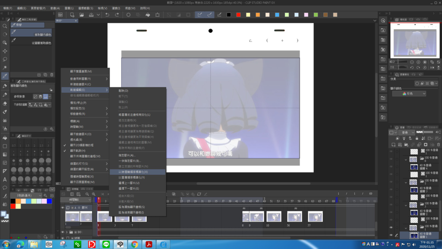Open CLIP STUDIO launcher icon in command bar
442x249 pixels.
pos(60,15)
